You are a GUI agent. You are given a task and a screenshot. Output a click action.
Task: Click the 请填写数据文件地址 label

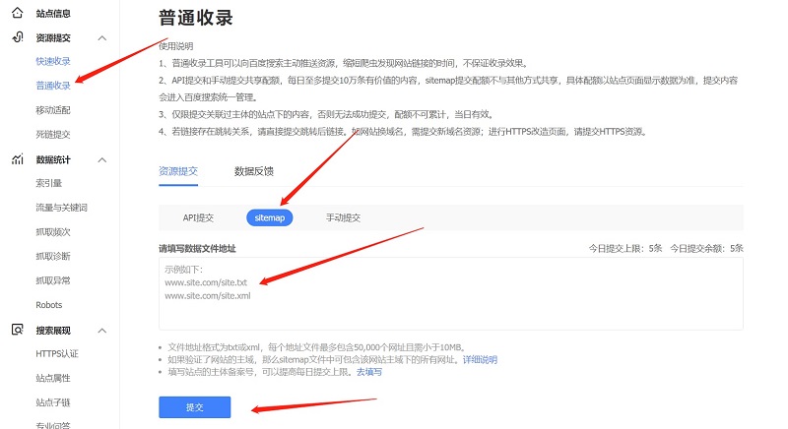coord(198,248)
